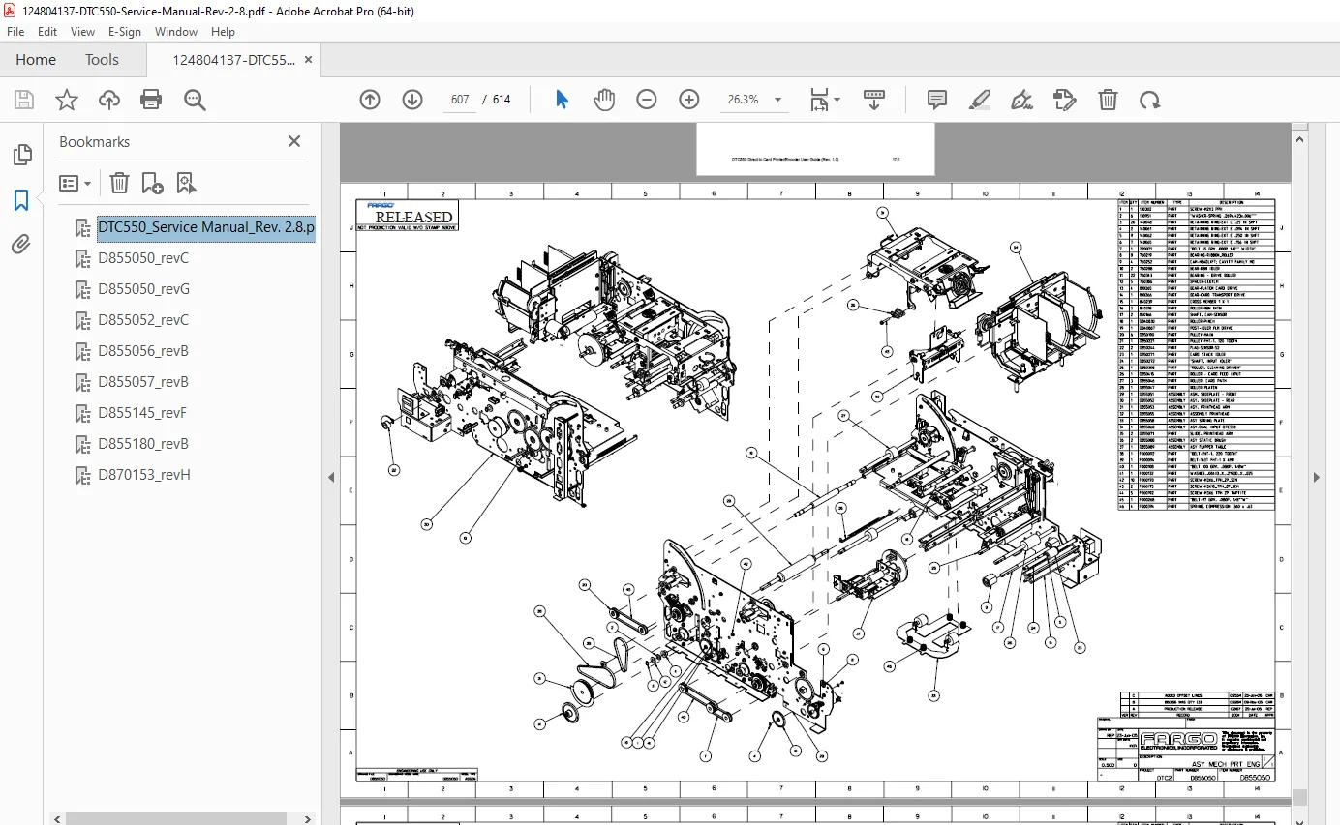Click the Save file icon
Screen dimensions: 1340x825
[x=24, y=100]
